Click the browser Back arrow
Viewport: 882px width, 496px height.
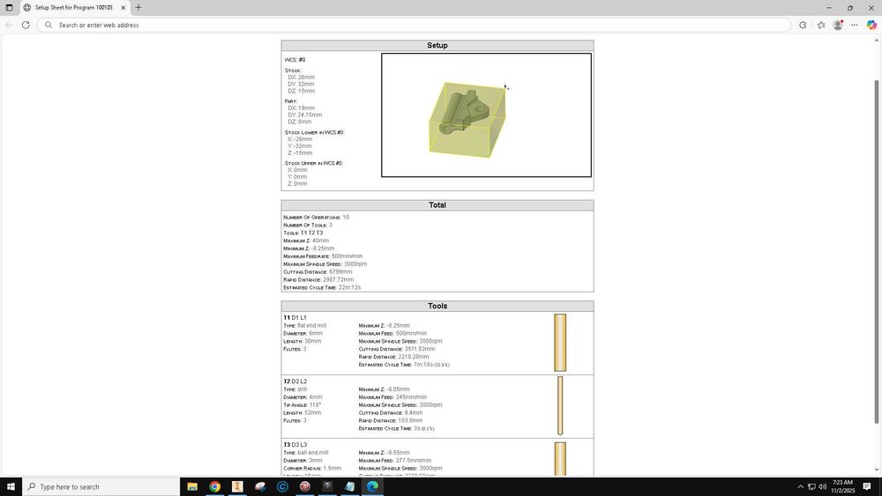pyautogui.click(x=9, y=25)
